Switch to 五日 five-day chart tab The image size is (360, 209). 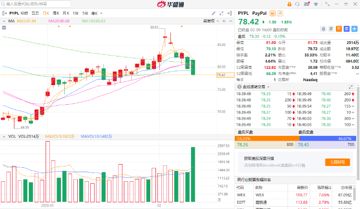pos(35,13)
